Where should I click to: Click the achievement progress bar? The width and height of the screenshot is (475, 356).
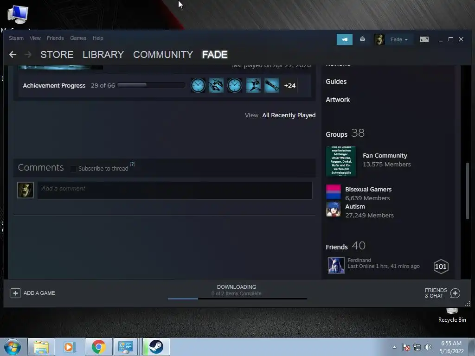pos(151,85)
